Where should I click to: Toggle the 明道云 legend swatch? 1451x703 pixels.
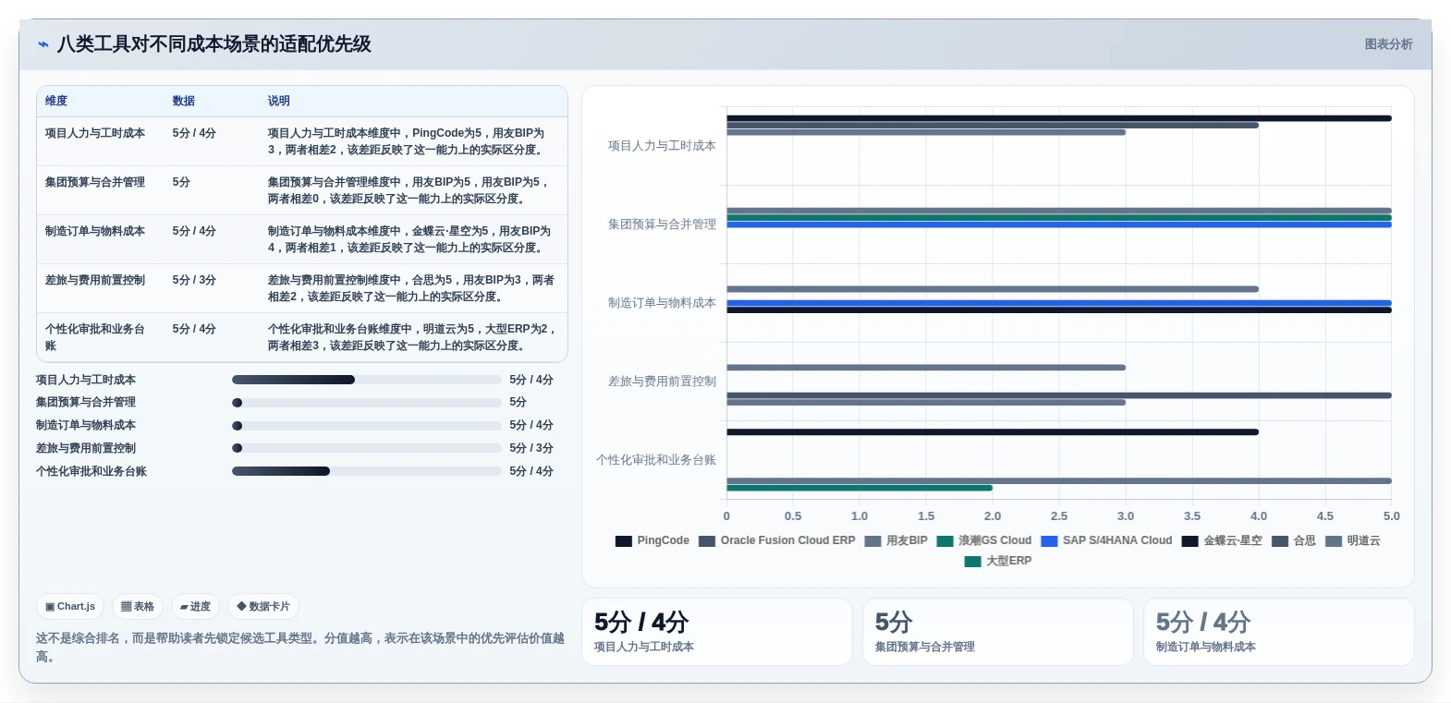[x=1333, y=541]
